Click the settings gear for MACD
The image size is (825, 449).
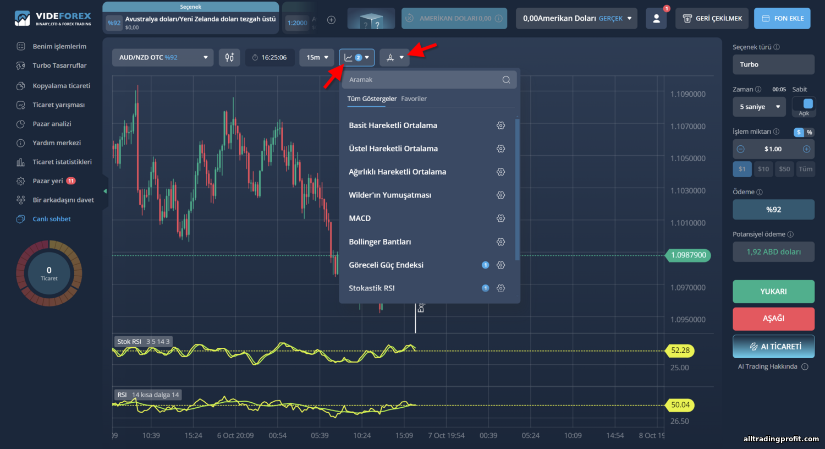(x=501, y=218)
